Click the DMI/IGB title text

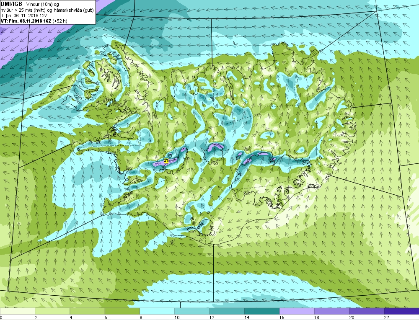click(x=11, y=4)
